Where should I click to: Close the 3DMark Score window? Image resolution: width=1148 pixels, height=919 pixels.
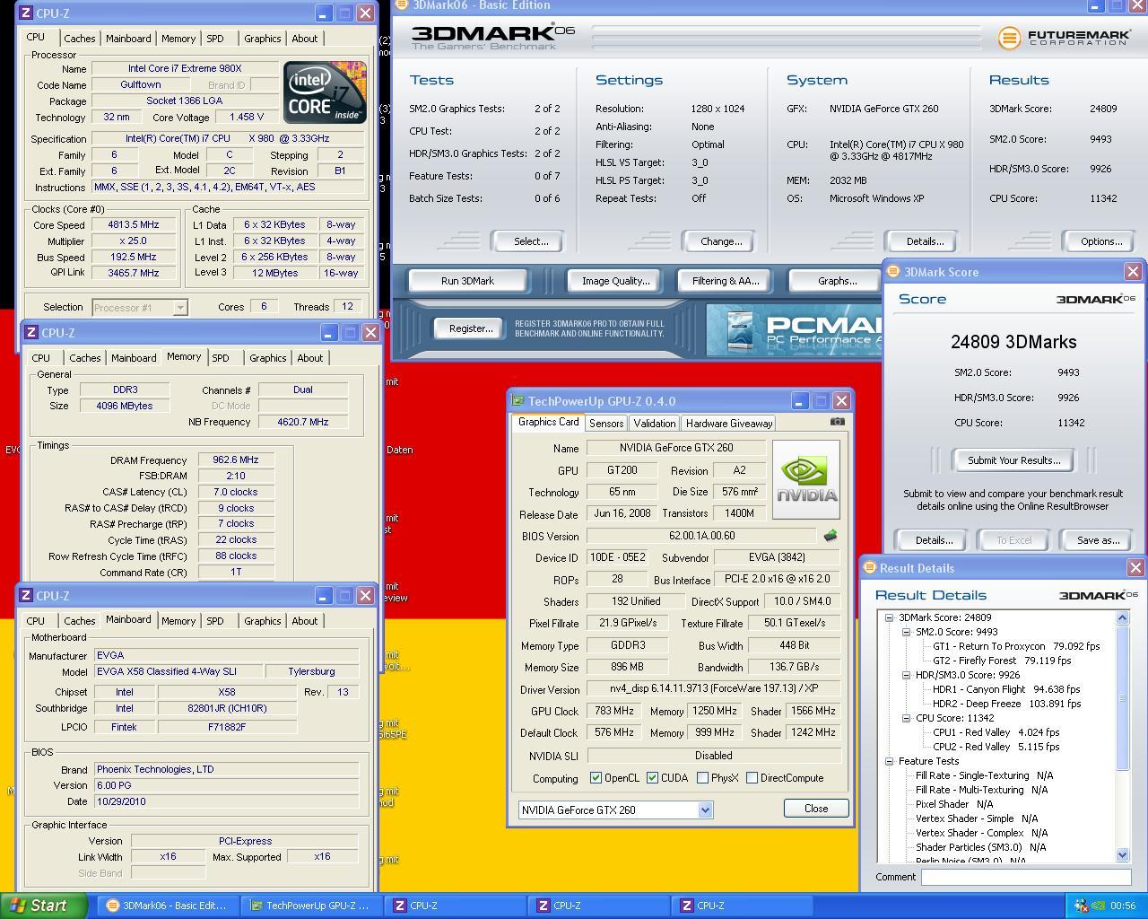1133,272
